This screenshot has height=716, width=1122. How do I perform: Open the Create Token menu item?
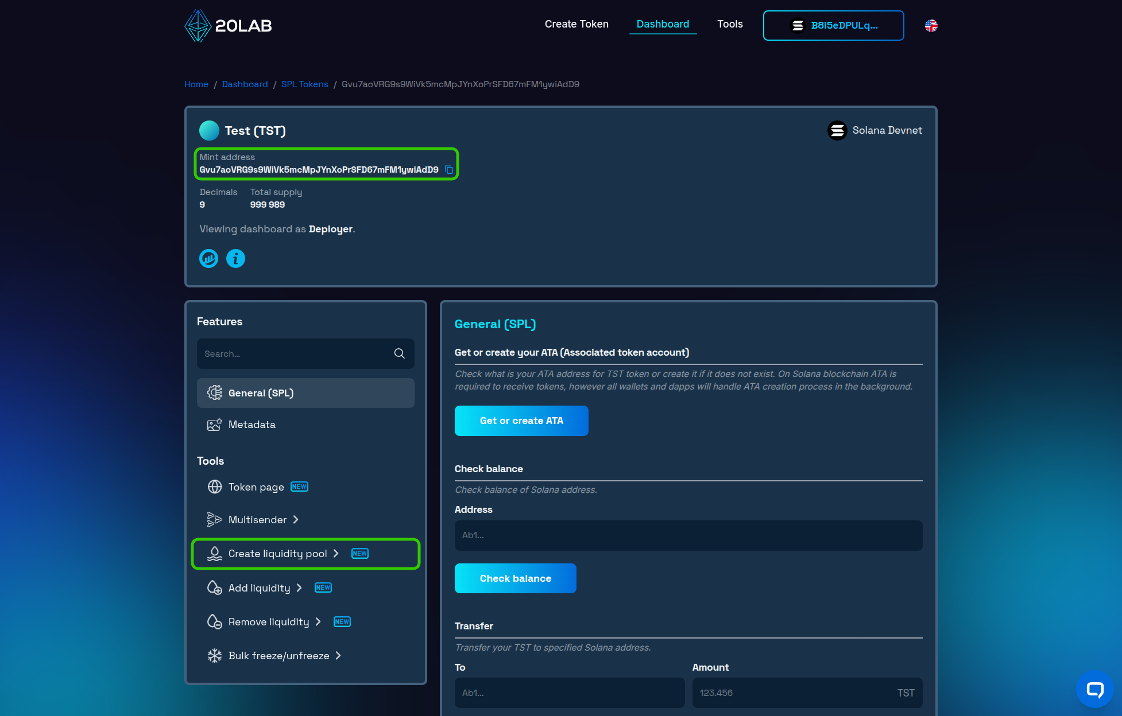click(x=577, y=24)
